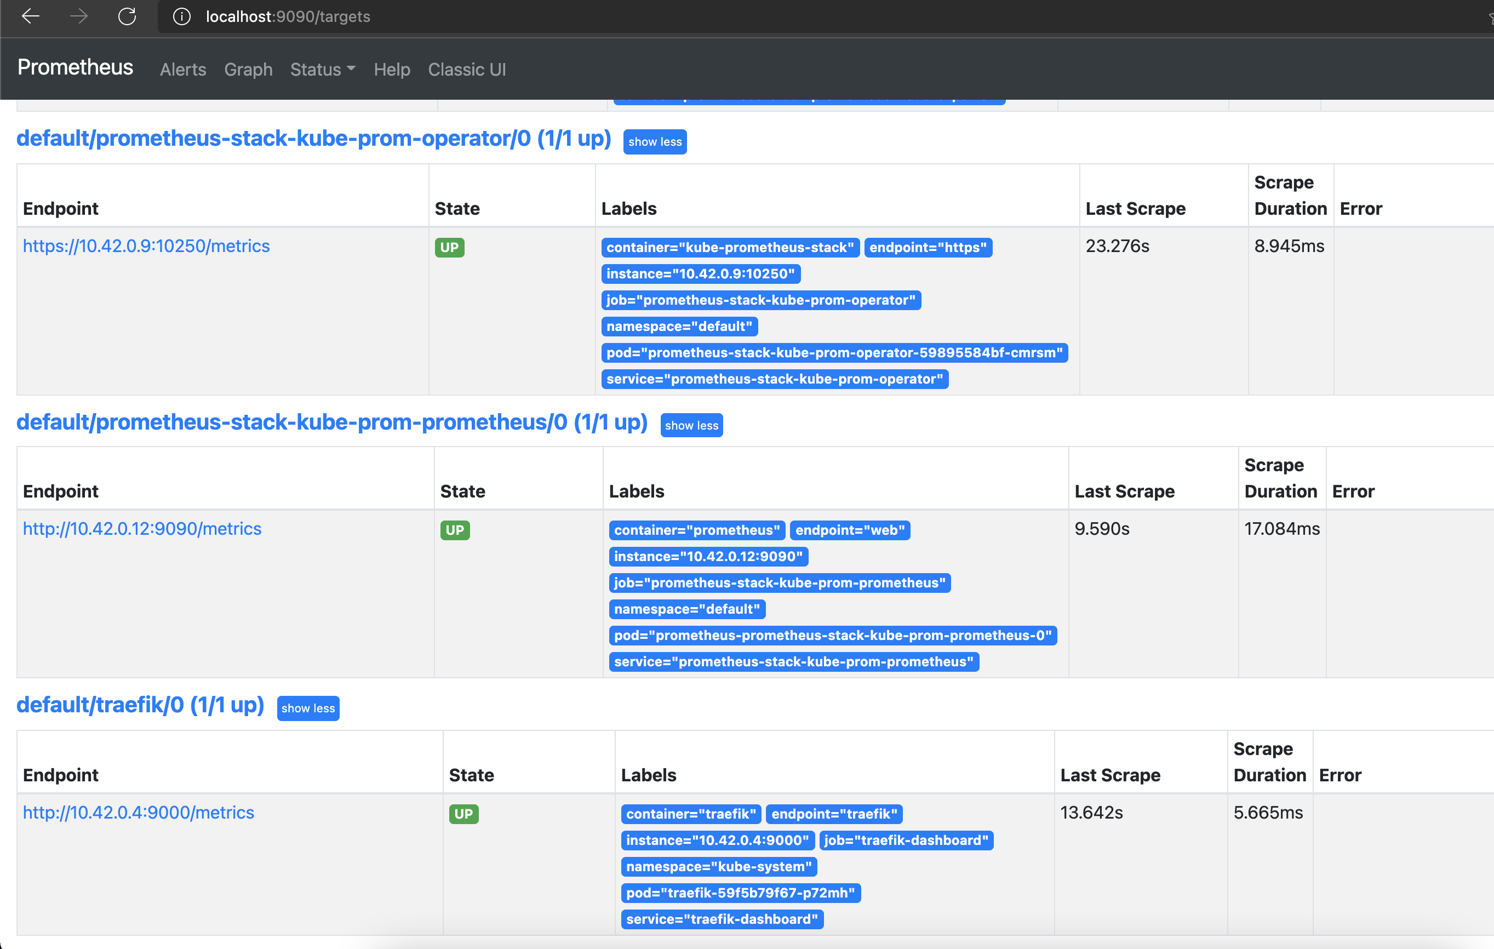
Task: Click label namespace="kube-system"
Action: click(719, 866)
